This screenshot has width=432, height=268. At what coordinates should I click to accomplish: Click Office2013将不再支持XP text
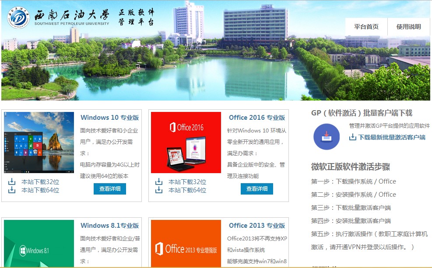pyautogui.click(x=257, y=239)
